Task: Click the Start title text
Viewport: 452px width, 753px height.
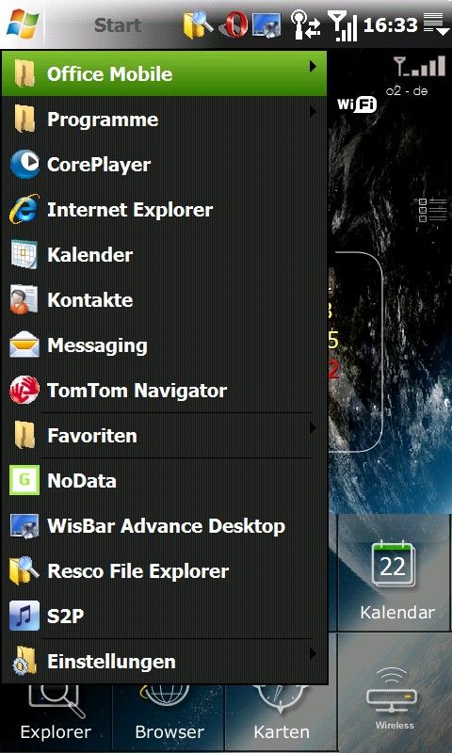Action: click(x=117, y=25)
